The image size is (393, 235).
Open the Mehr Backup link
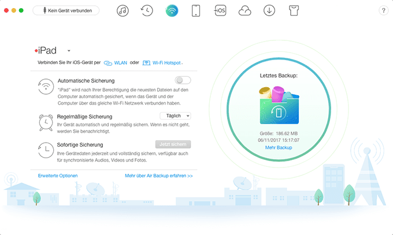coord(279,148)
